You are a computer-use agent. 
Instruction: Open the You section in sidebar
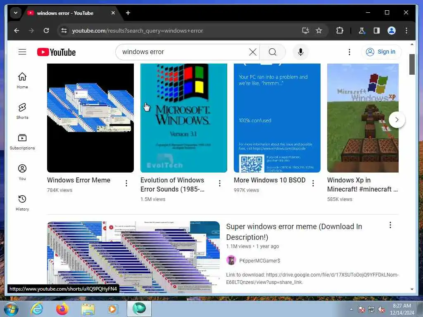coord(22,172)
